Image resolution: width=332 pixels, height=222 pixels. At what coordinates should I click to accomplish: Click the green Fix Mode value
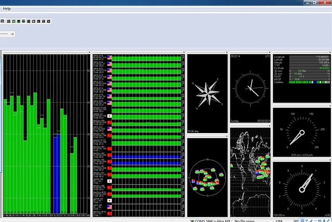[324, 68]
